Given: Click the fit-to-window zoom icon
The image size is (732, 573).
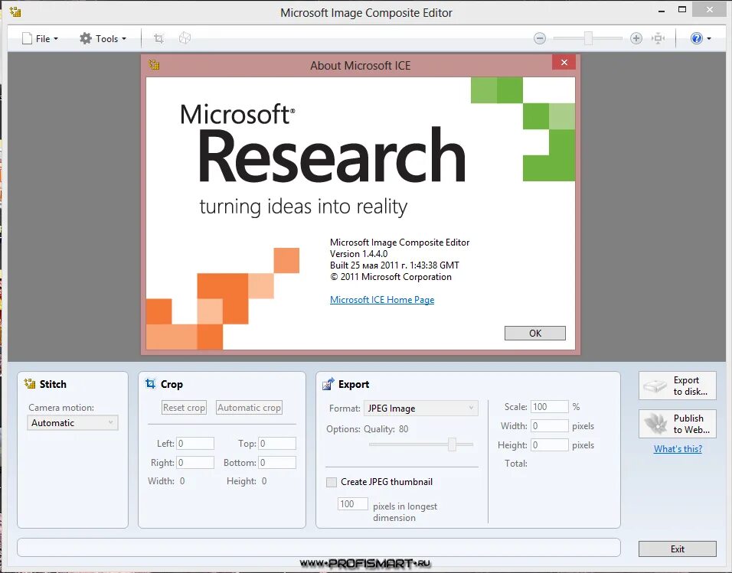Looking at the screenshot, I should click(658, 38).
